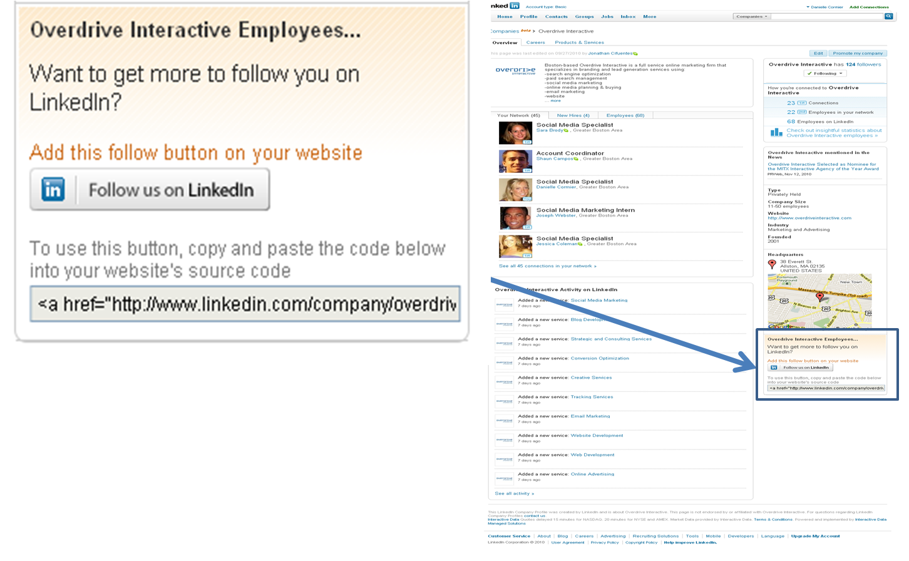Screen dimensions: 909x561
Task: Open Strategic and Consulting Services activity link
Action: [x=611, y=339]
